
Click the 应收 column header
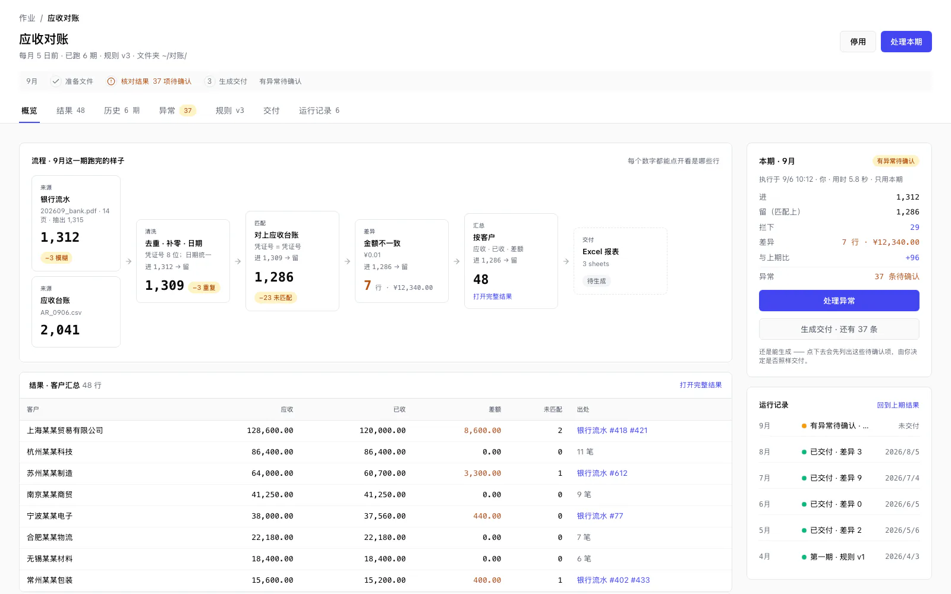(x=287, y=409)
